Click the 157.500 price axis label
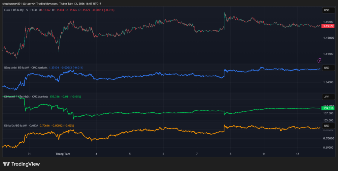The height and width of the screenshot is (171, 338). click(328, 113)
